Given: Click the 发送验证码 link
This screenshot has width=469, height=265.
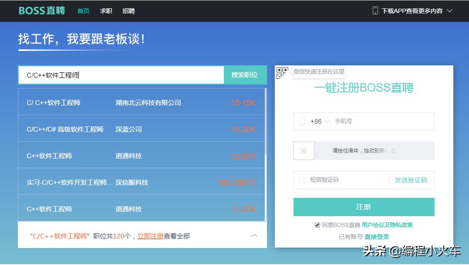Looking at the screenshot, I should click(410, 180).
